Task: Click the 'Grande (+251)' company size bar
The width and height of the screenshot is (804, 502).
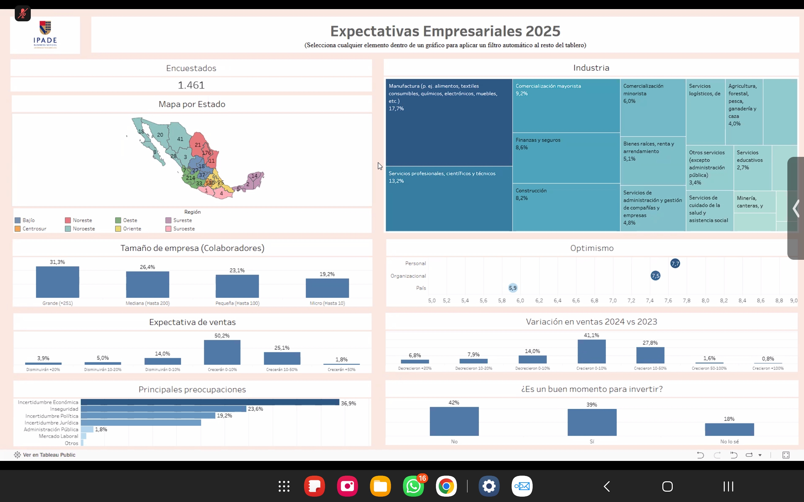Action: click(x=57, y=282)
